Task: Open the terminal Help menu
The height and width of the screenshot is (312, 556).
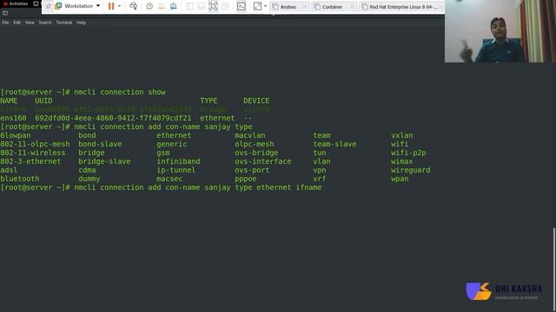Action: tap(81, 23)
